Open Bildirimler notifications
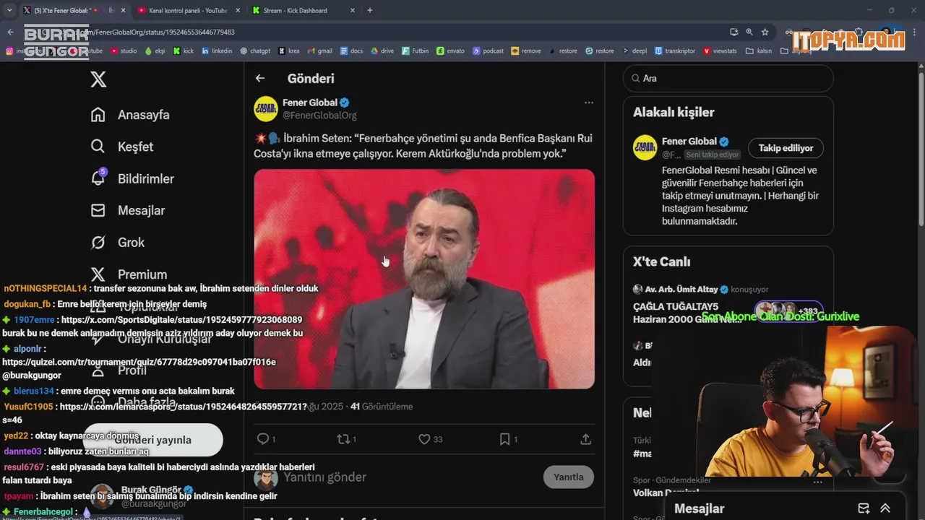This screenshot has width=925, height=520. click(x=132, y=178)
